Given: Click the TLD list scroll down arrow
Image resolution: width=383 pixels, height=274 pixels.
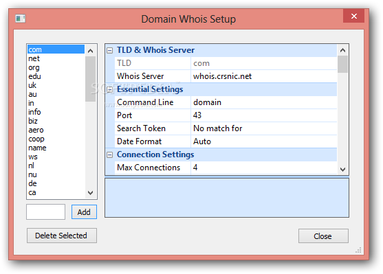Looking at the screenshot, I should pyautogui.click(x=90, y=193).
